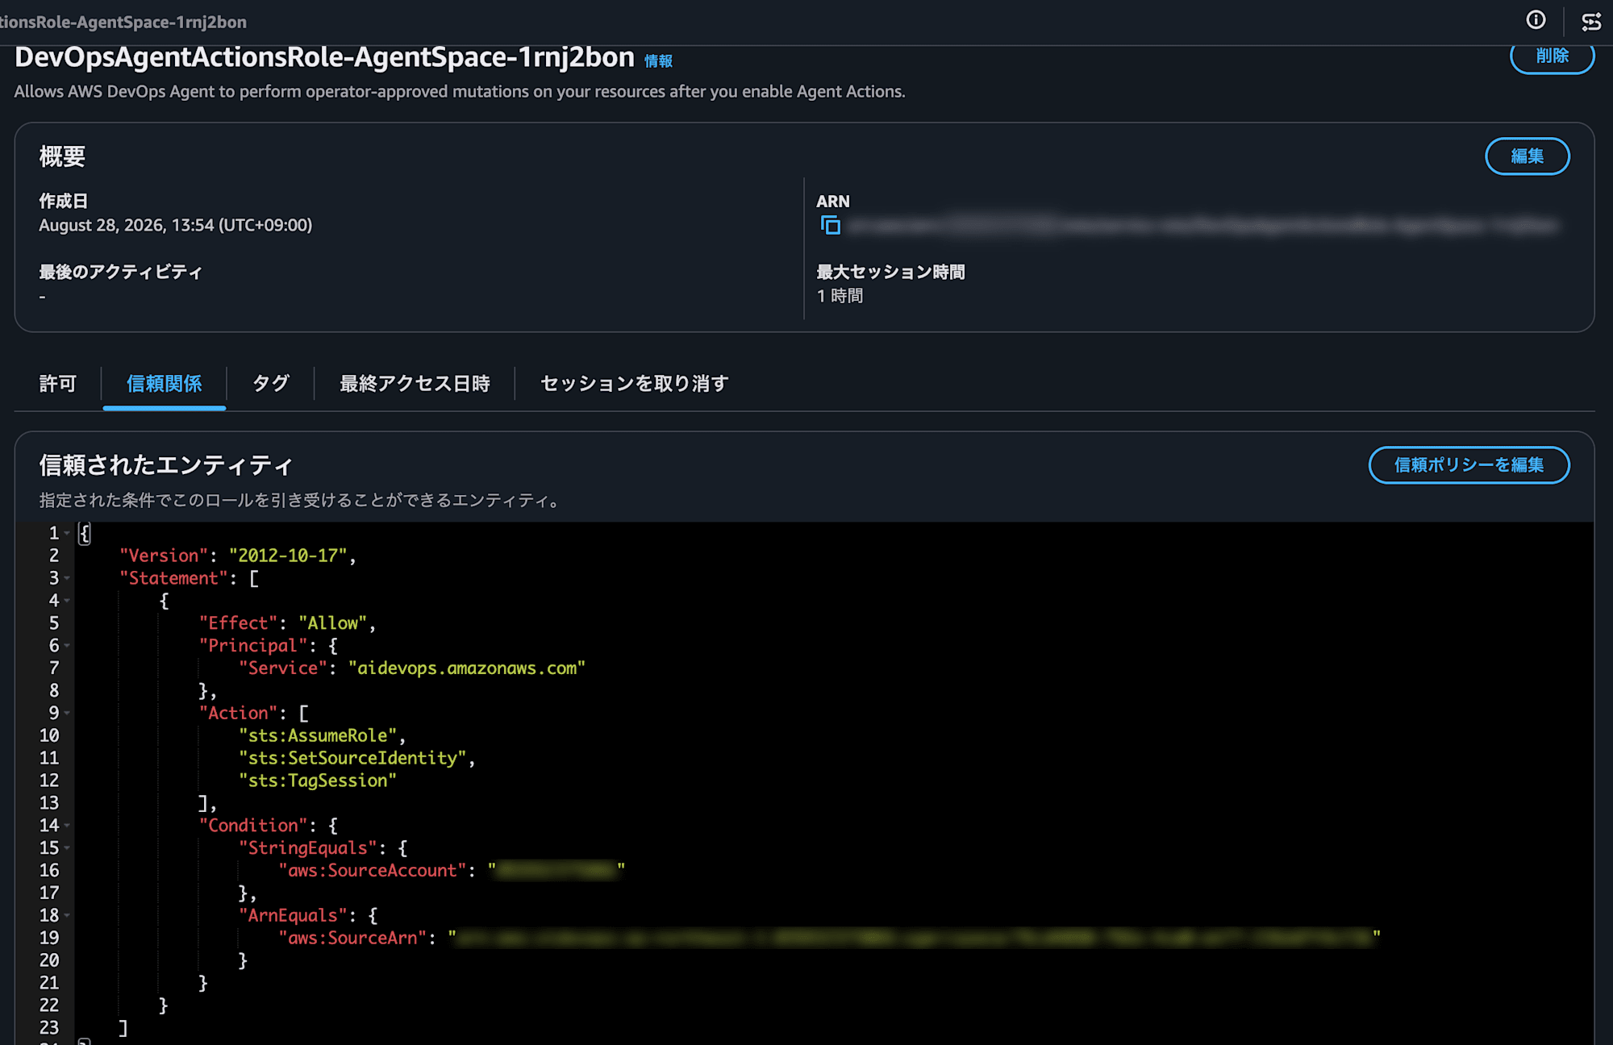Open the セッションを取り消す tab
This screenshot has height=1045, width=1613.
(634, 384)
